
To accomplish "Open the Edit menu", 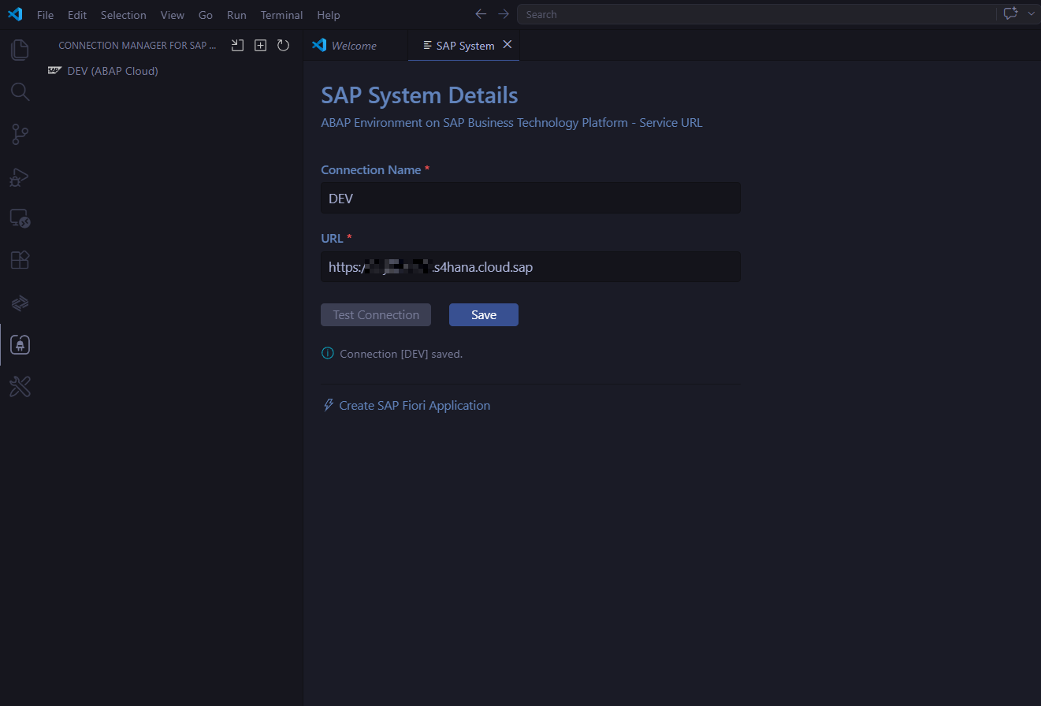I will click(x=77, y=15).
